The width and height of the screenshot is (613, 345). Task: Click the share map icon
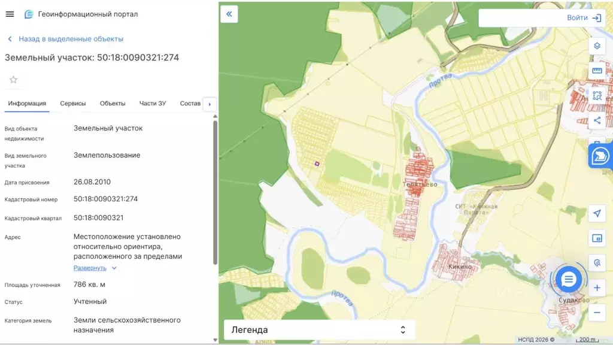pyautogui.click(x=597, y=120)
